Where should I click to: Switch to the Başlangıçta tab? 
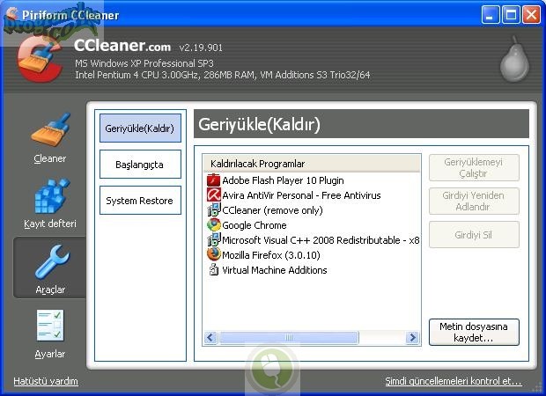[x=140, y=165]
